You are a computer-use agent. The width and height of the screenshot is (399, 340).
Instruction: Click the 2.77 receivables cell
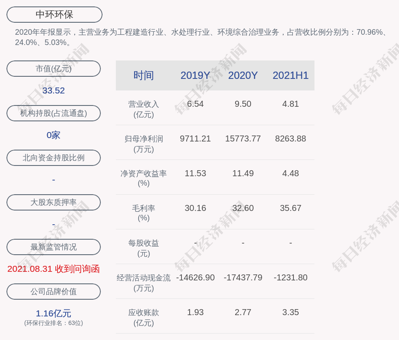coord(243,312)
